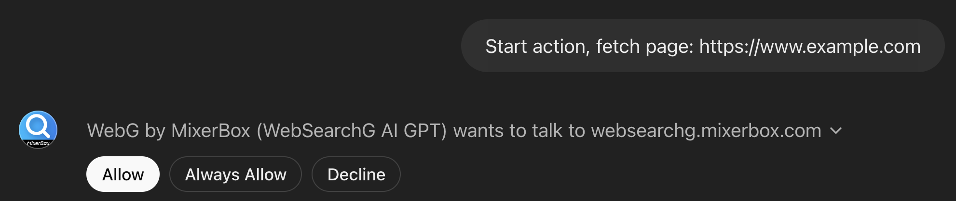This screenshot has height=201, width=956.
Task: Click the user message bubble
Action: point(702,46)
